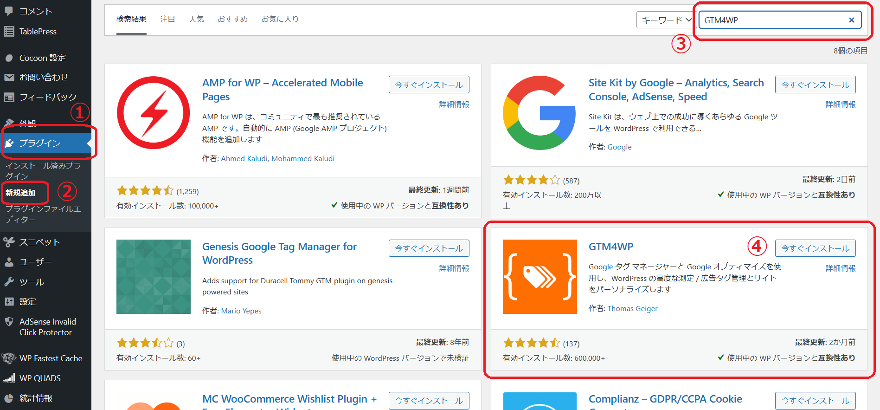Click the ツール wrench icon
Viewport: 880px width, 410px height.
pos(9,282)
